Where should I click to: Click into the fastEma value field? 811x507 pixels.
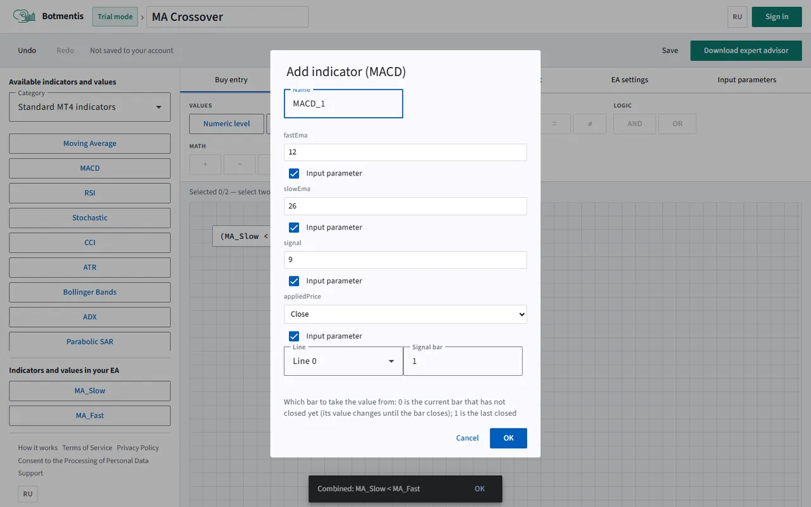point(405,152)
